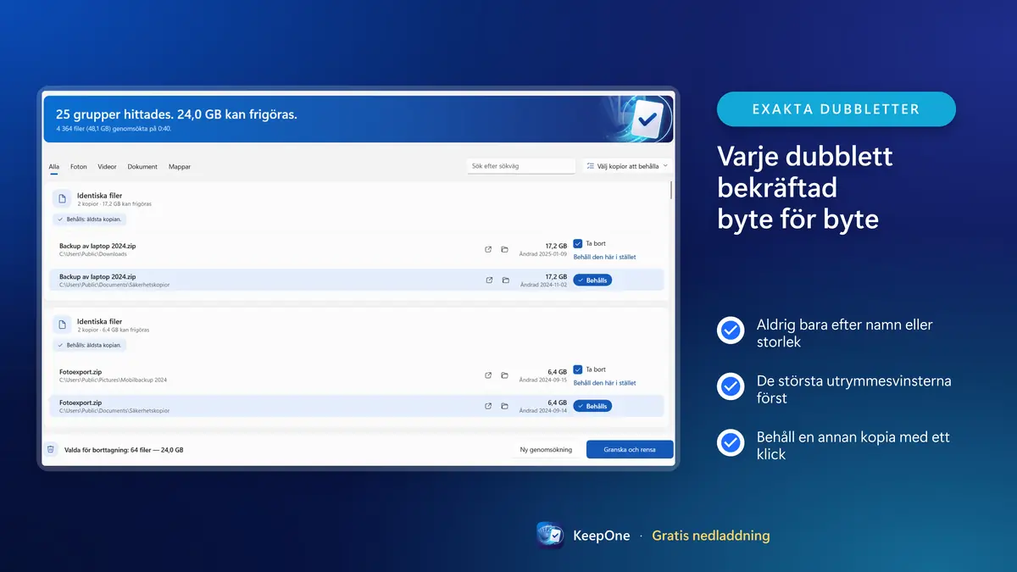Uncheck Ta bort for Backup zip in Downloads
1017x572 pixels.
[x=578, y=243]
